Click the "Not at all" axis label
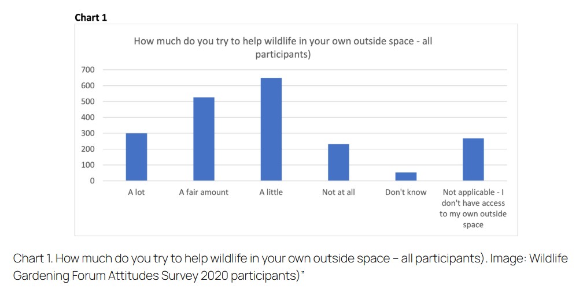The image size is (583, 293). 338,192
